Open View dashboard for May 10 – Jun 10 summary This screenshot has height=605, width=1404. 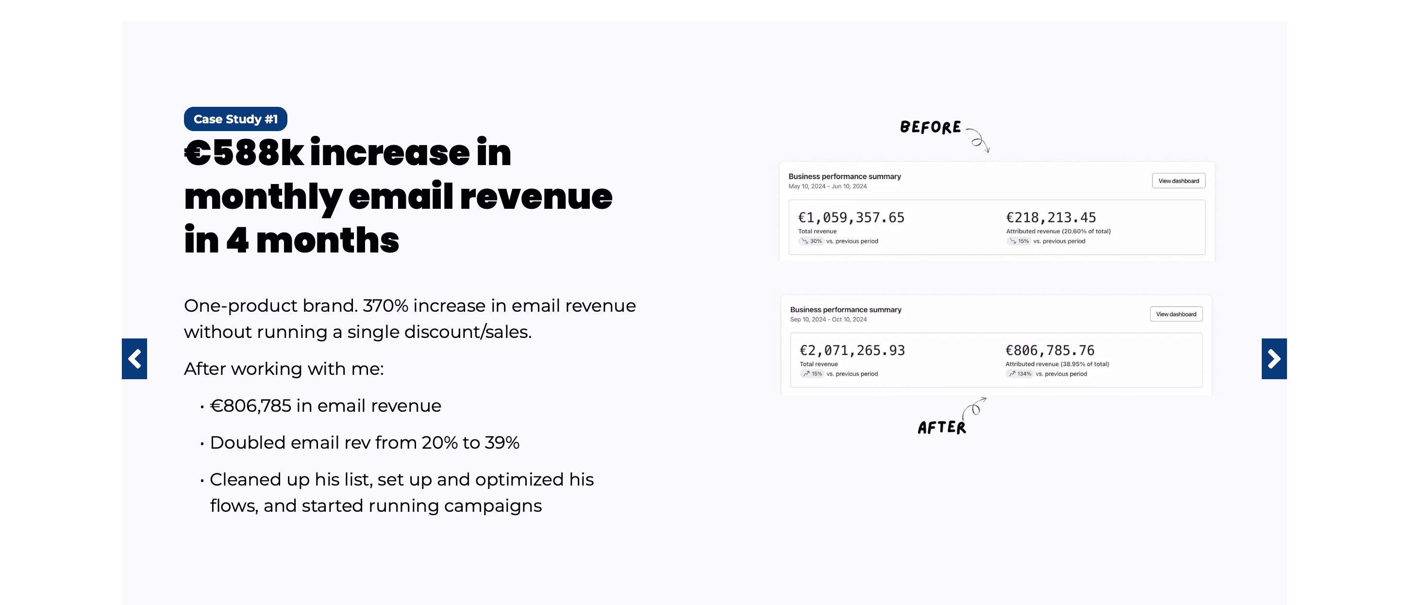coord(1178,181)
